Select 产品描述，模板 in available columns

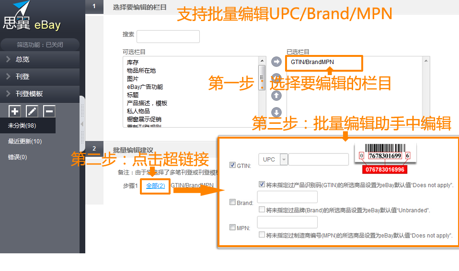(x=147, y=103)
